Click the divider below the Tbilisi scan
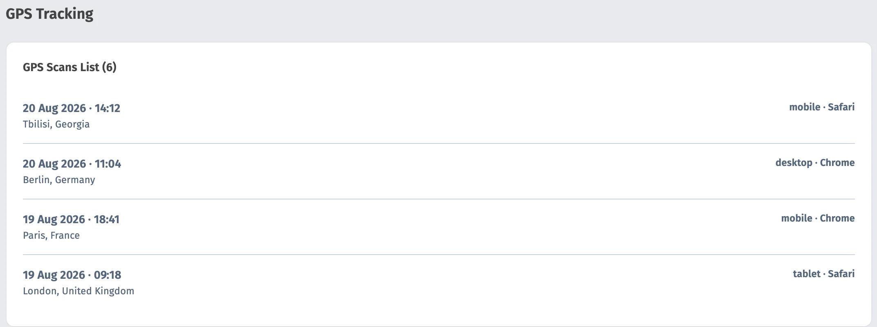Image resolution: width=877 pixels, height=327 pixels. (x=439, y=143)
